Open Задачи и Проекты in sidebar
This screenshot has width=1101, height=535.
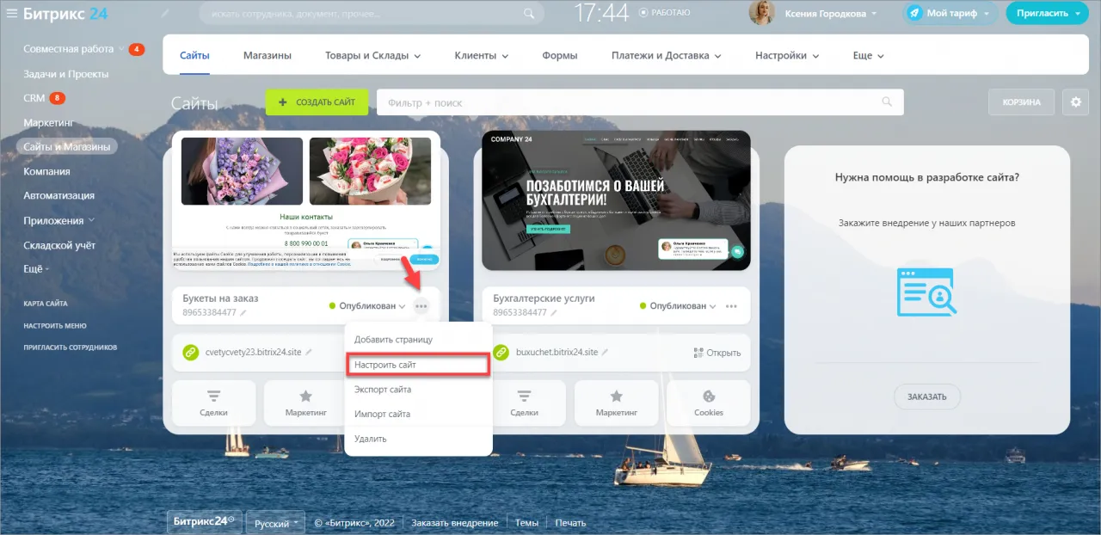[66, 74]
